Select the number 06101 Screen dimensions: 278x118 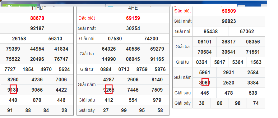(x=205, y=42)
